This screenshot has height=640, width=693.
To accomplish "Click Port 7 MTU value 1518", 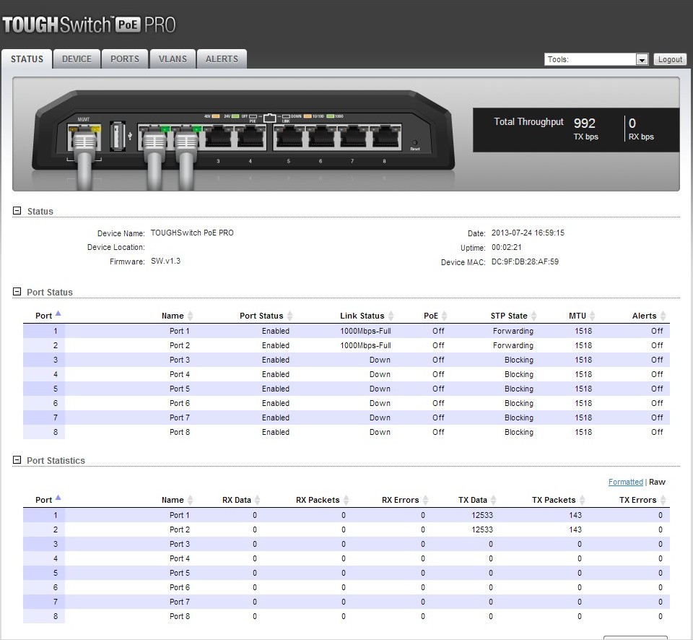I will coord(583,418).
